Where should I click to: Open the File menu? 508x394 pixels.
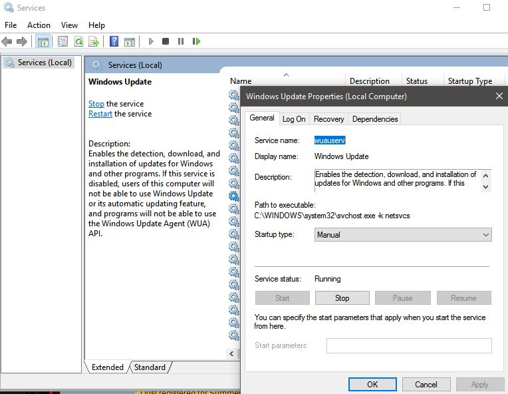point(11,25)
